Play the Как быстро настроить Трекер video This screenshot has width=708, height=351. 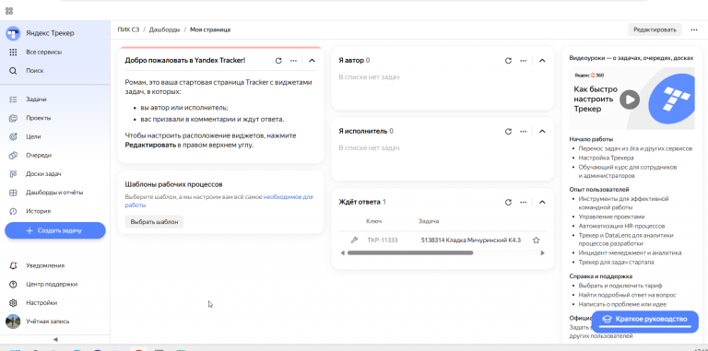pos(630,99)
